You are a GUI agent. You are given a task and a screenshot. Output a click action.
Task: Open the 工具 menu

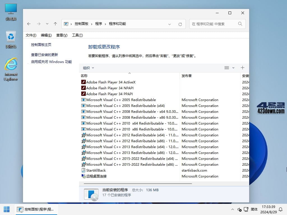coord(77,35)
